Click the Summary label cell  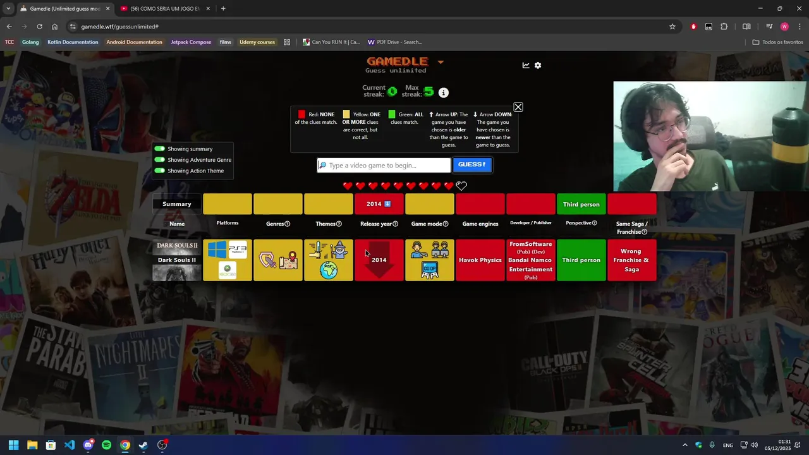tap(177, 204)
